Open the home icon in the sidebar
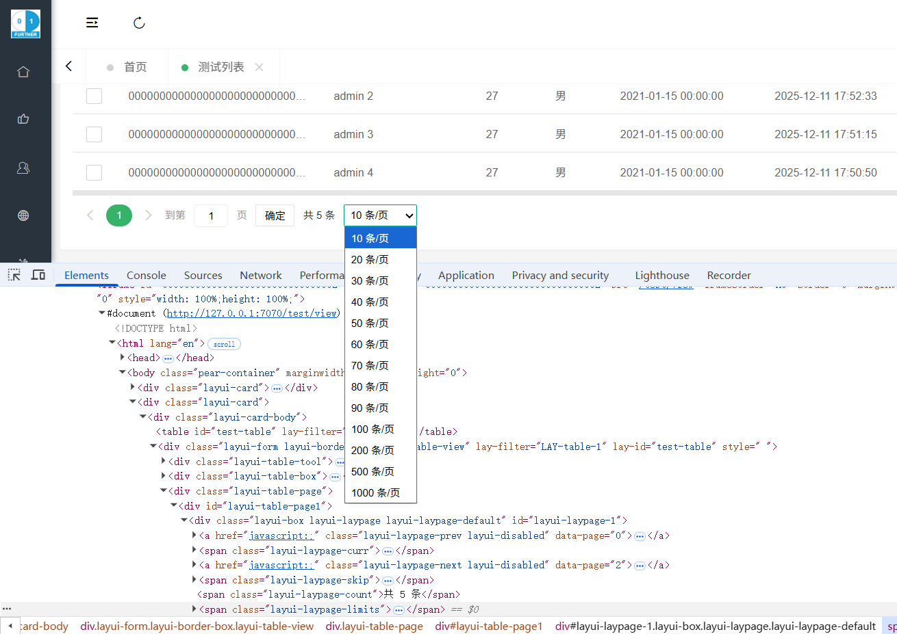The height and width of the screenshot is (634, 897). pyautogui.click(x=23, y=72)
